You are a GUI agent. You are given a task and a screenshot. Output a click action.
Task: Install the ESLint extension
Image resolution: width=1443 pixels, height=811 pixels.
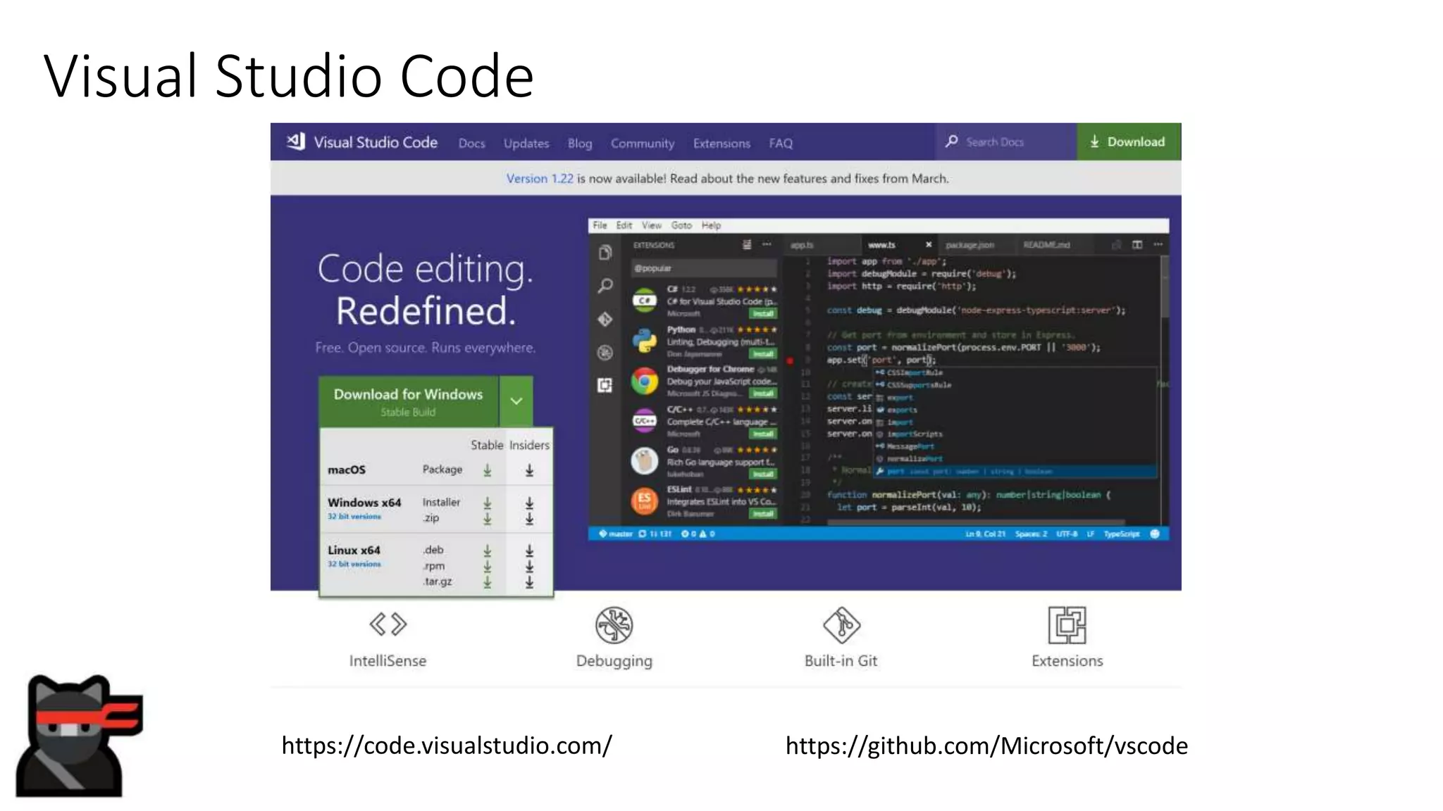(763, 514)
